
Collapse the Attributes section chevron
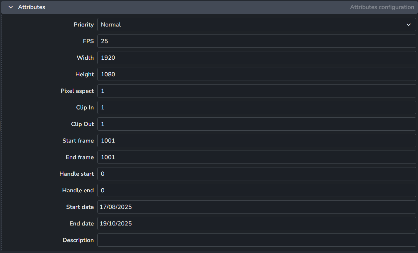pos(11,7)
